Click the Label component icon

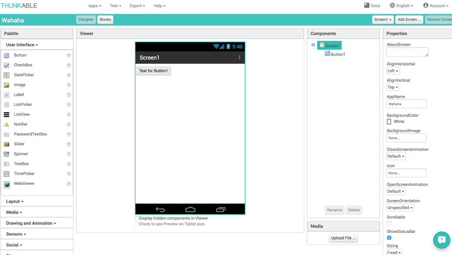[6, 95]
